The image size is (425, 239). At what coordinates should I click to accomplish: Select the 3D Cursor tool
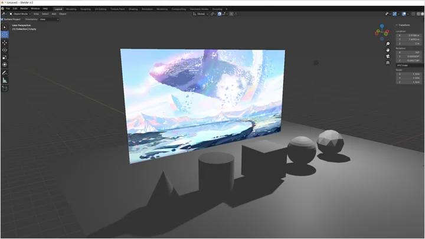pos(5,34)
